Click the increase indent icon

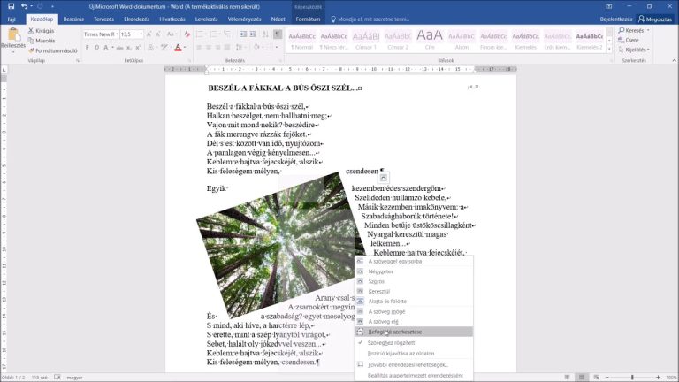pyautogui.click(x=253, y=34)
